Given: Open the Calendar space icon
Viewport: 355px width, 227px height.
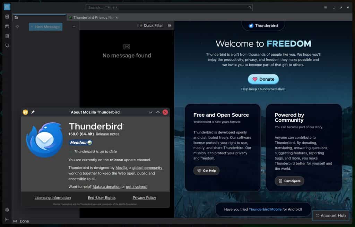Looking at the screenshot, I should (x=7, y=26).
